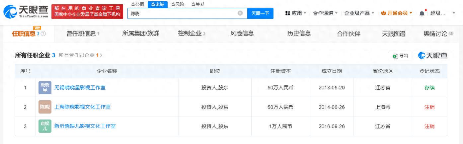Expand 所有曾任职企业 list arrow
This screenshot has width=463, height=144.
101,55
